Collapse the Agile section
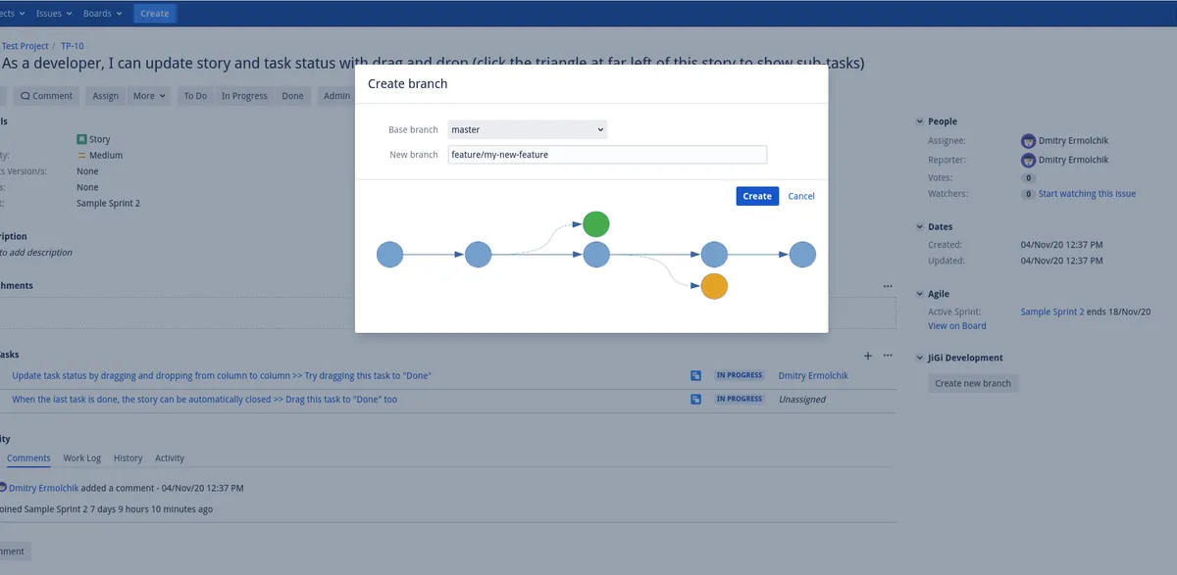The width and height of the screenshot is (1177, 575). pyautogui.click(x=919, y=294)
